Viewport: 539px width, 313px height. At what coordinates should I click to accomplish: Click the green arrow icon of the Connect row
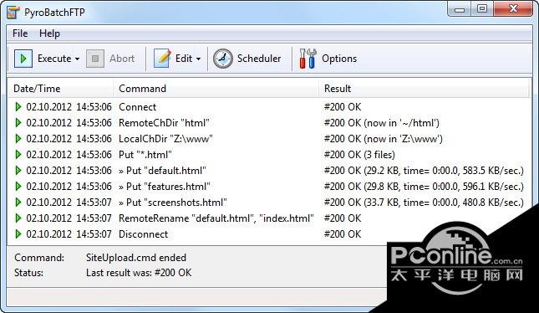pos(18,107)
